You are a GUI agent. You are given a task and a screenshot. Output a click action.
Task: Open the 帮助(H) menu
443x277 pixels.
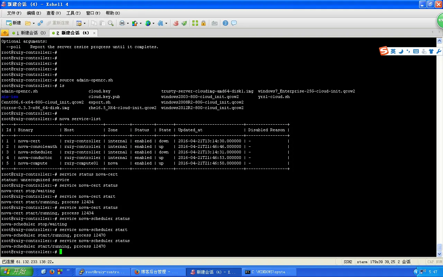tap(113, 13)
